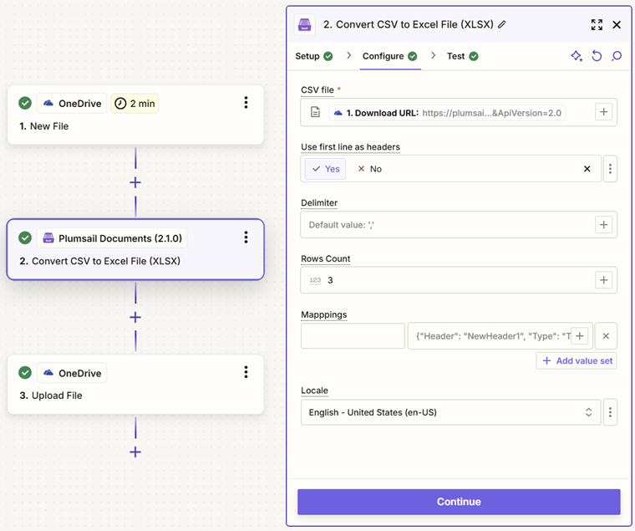Switch to the Configure tab
Screen dimensions: 635x531
pyautogui.click(x=389, y=56)
